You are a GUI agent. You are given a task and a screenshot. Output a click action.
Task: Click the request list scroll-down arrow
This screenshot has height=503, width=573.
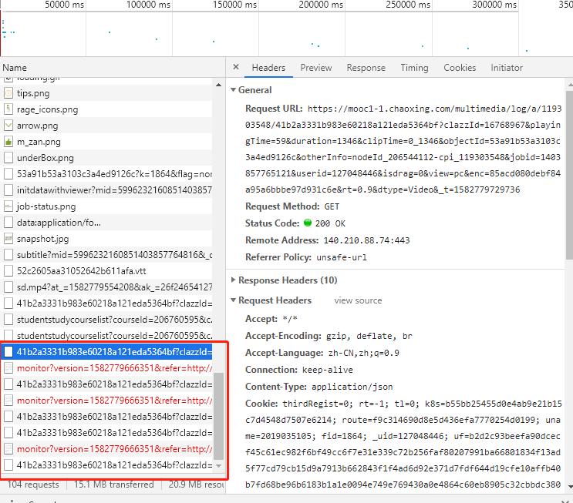click(x=219, y=465)
